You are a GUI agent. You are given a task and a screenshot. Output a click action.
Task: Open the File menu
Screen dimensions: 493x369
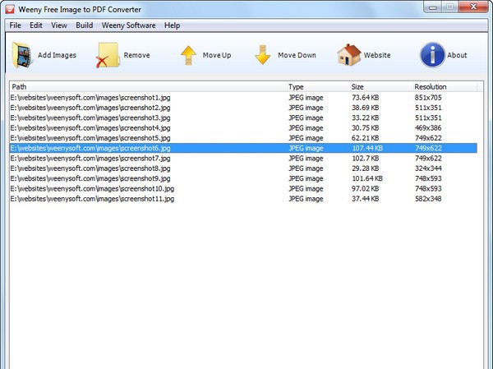point(15,25)
